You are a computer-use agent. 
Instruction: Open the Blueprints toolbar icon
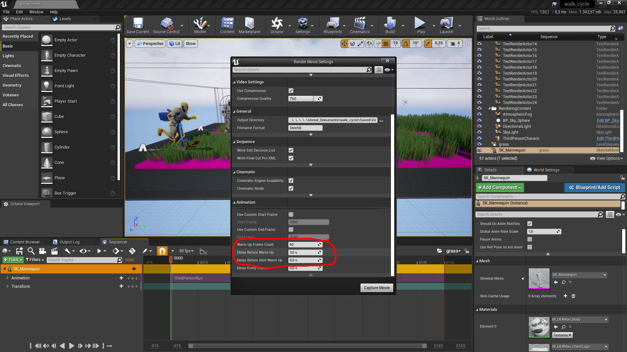tap(333, 25)
